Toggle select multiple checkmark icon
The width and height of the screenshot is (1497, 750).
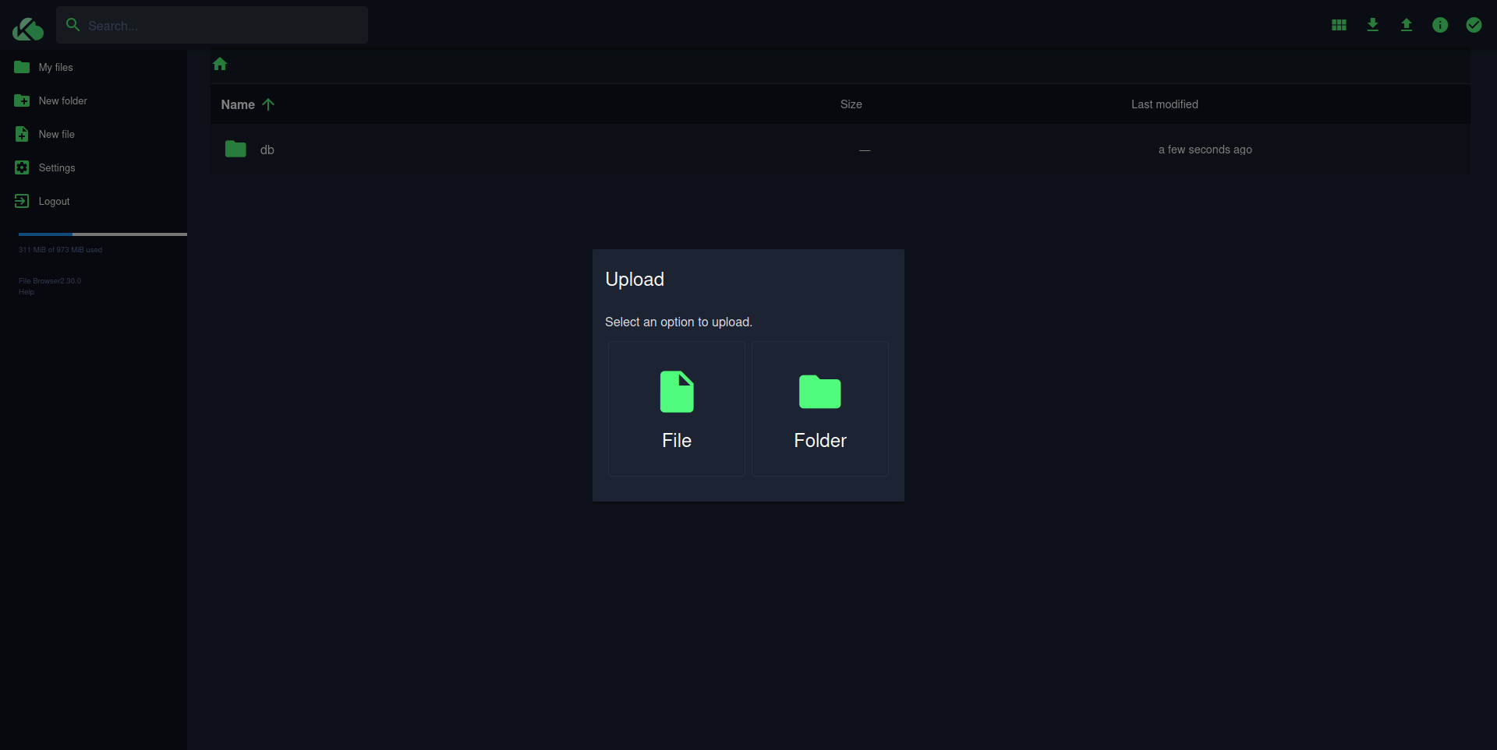click(x=1473, y=25)
